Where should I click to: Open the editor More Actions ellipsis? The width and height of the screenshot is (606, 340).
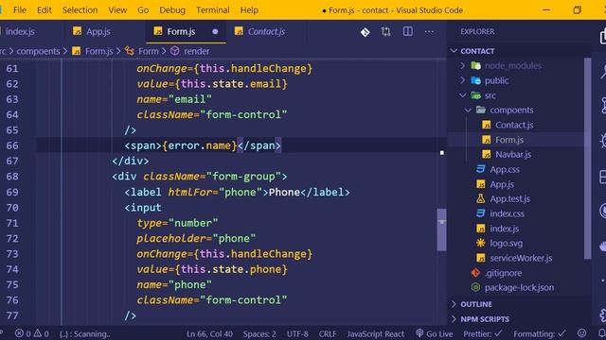pos(429,31)
